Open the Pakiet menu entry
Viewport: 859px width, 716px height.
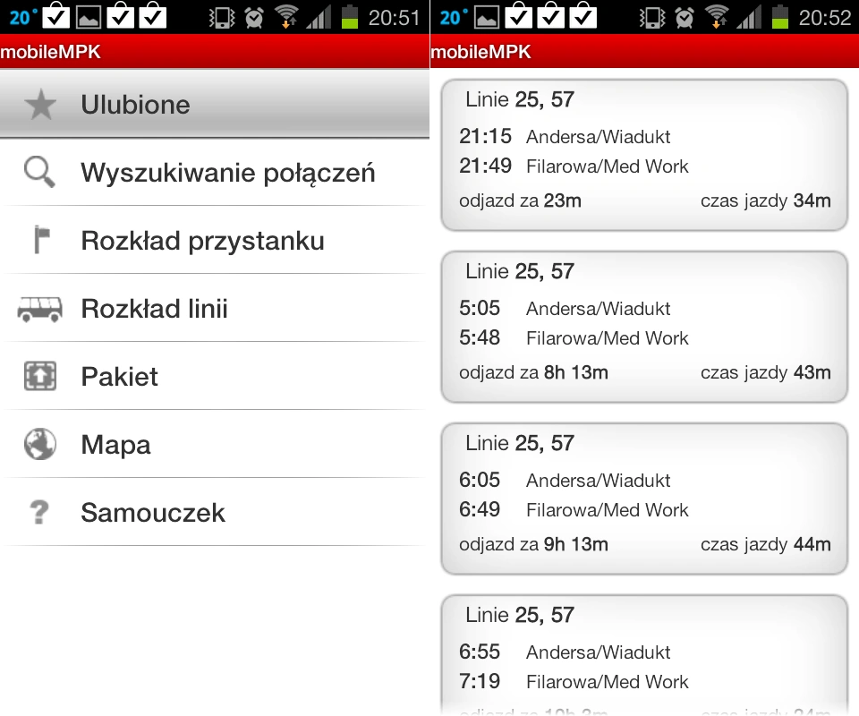tap(215, 377)
